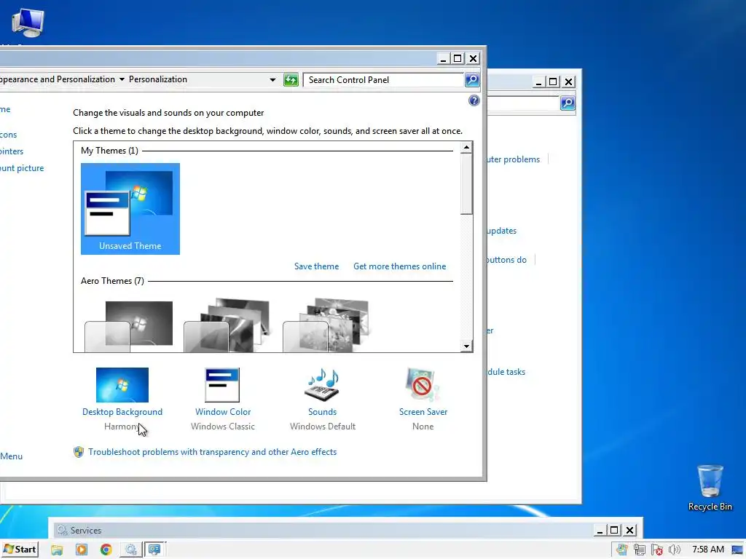Switch to Personalization taskbar button
Image resolution: width=746 pixels, height=559 pixels.
click(x=154, y=550)
